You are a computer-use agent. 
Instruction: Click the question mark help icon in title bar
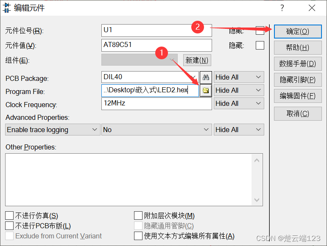tap(282, 8)
